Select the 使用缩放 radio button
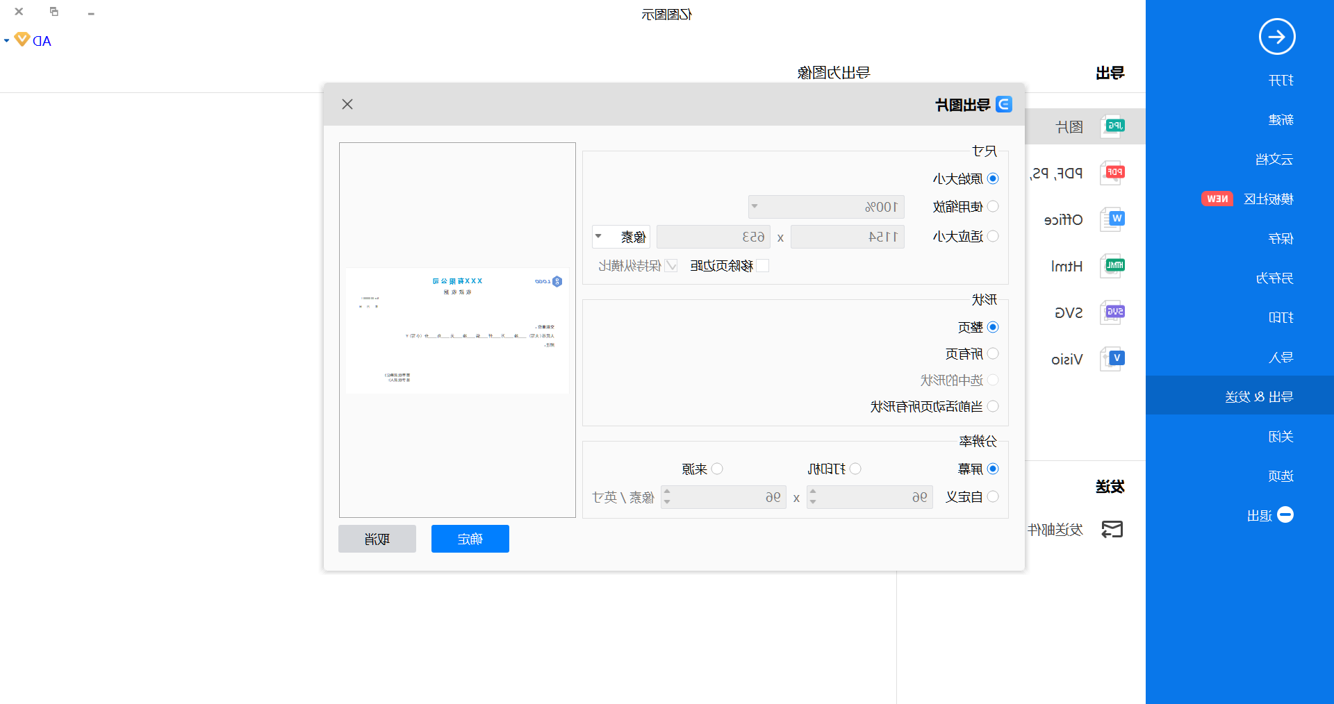 pyautogui.click(x=993, y=206)
